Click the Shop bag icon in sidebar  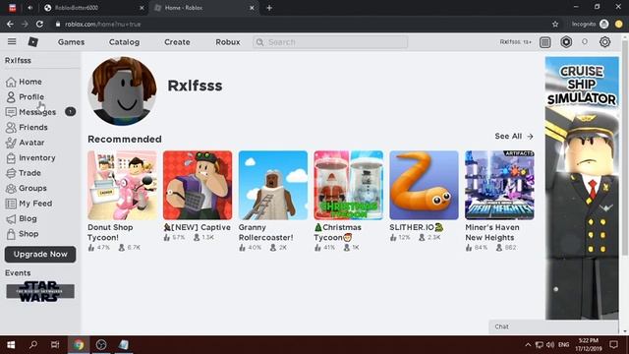pos(11,234)
